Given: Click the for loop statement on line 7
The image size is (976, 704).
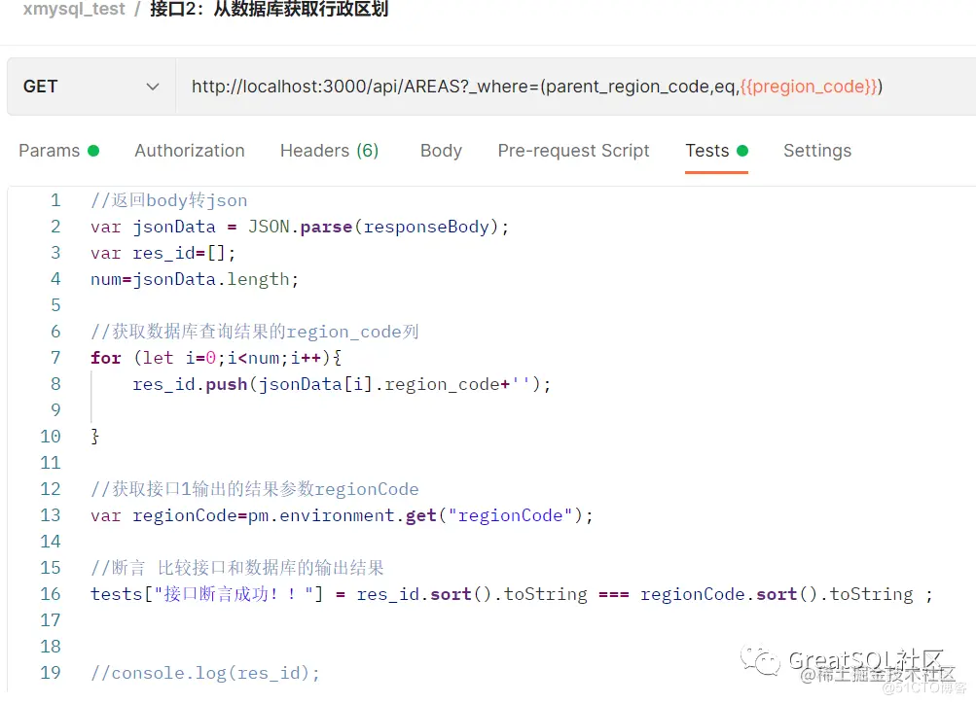Looking at the screenshot, I should point(216,358).
